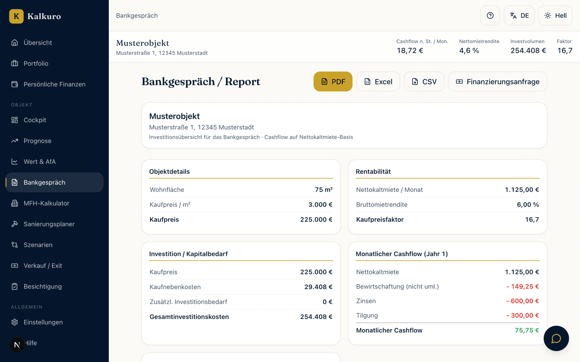Viewport: 580px width, 362px height.
Task: Click the Bewirtschaftung (nicht uml.) row
Action: 447,287
